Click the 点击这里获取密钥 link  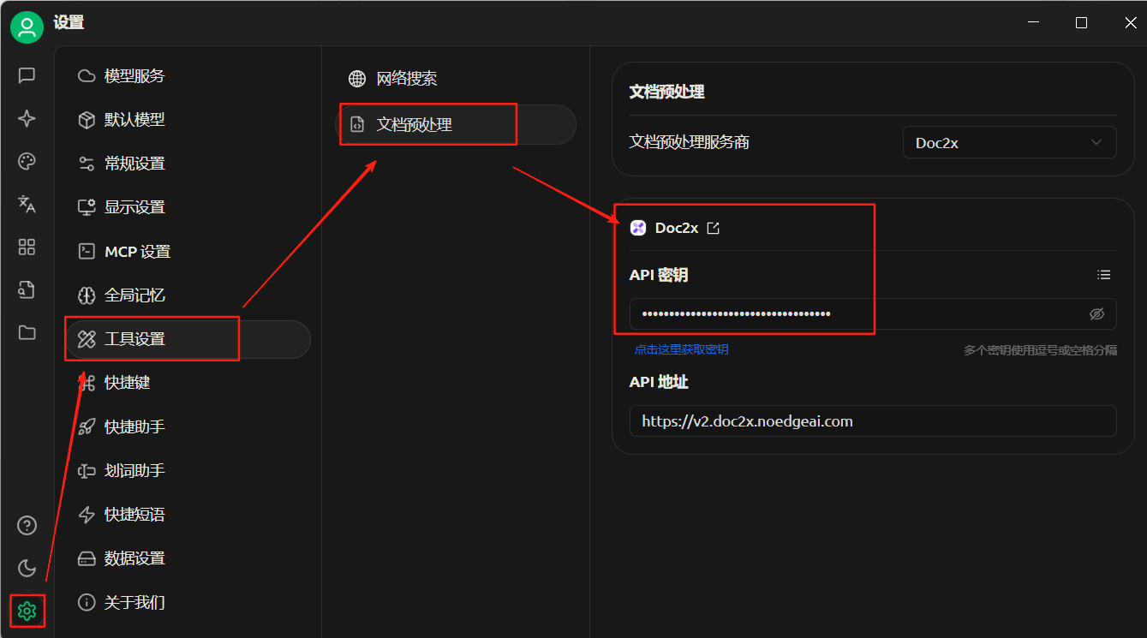(x=681, y=350)
